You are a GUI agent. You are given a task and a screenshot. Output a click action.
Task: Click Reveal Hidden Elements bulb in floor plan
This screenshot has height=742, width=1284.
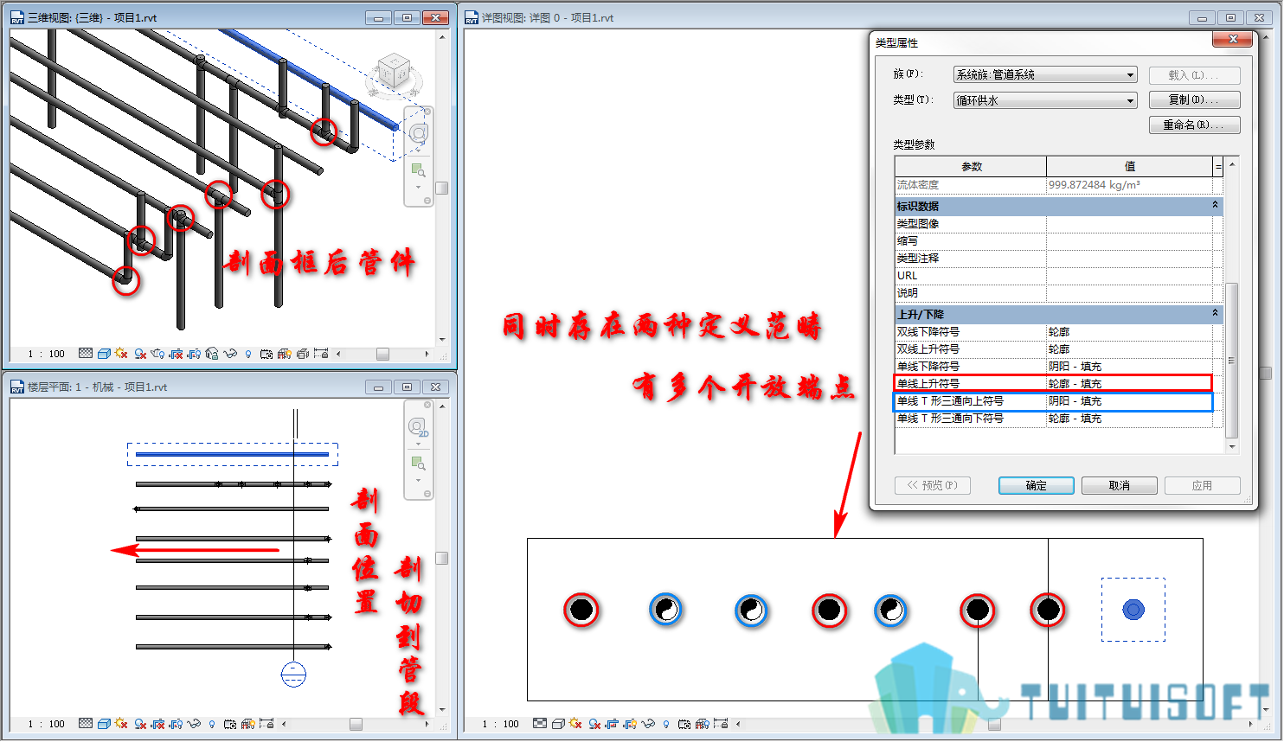[212, 724]
